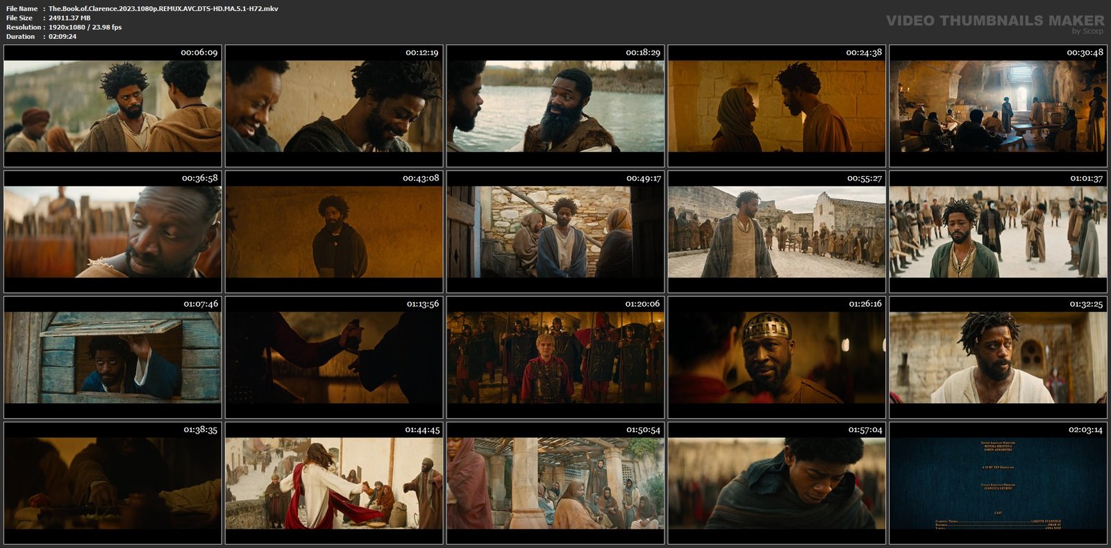1111x548 pixels.
Task: Click the Duration label
Action: (20, 36)
